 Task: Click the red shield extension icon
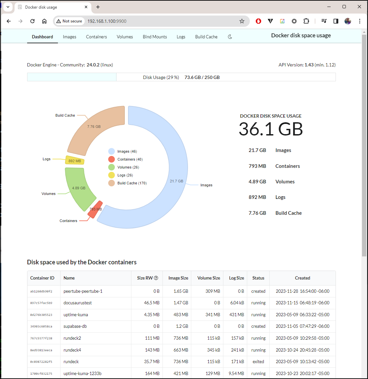258,21
